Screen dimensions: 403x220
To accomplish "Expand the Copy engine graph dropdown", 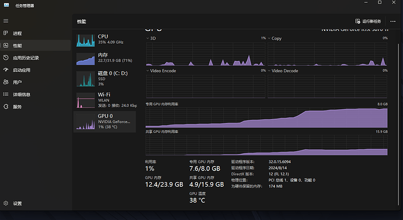I will coord(269,39).
